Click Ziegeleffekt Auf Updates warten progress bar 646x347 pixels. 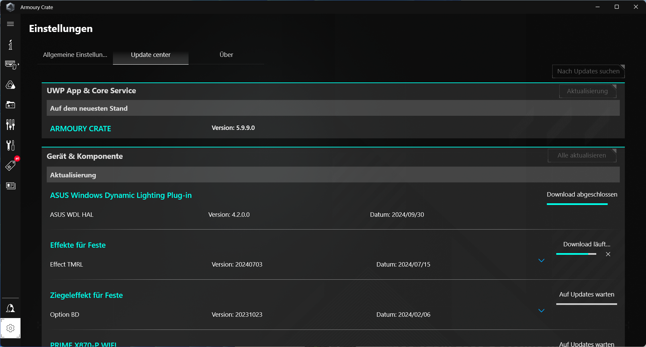[x=587, y=304]
